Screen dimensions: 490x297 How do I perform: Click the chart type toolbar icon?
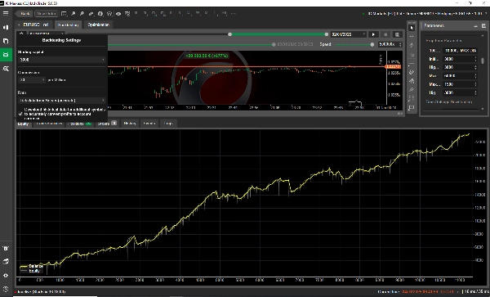[91, 14]
